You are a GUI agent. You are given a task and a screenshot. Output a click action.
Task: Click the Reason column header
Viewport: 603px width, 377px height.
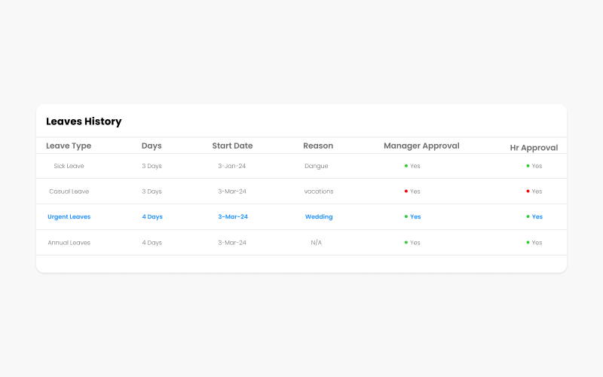pos(318,146)
